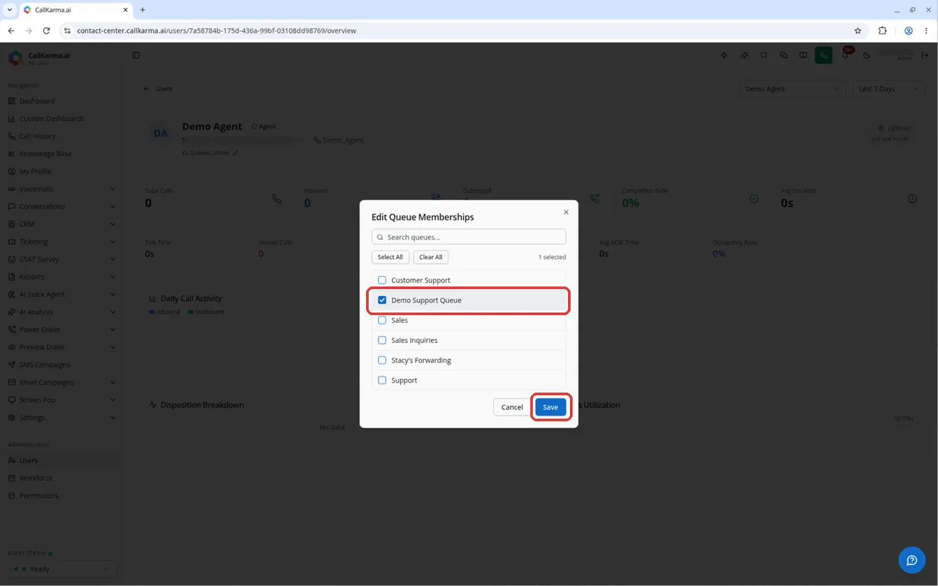Image resolution: width=938 pixels, height=586 pixels.
Task: Select the Stacy's Forwarding checkbox
Action: [x=382, y=360]
